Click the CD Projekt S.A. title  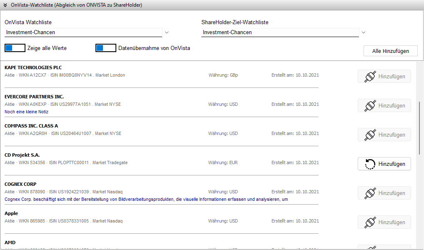point(22,155)
